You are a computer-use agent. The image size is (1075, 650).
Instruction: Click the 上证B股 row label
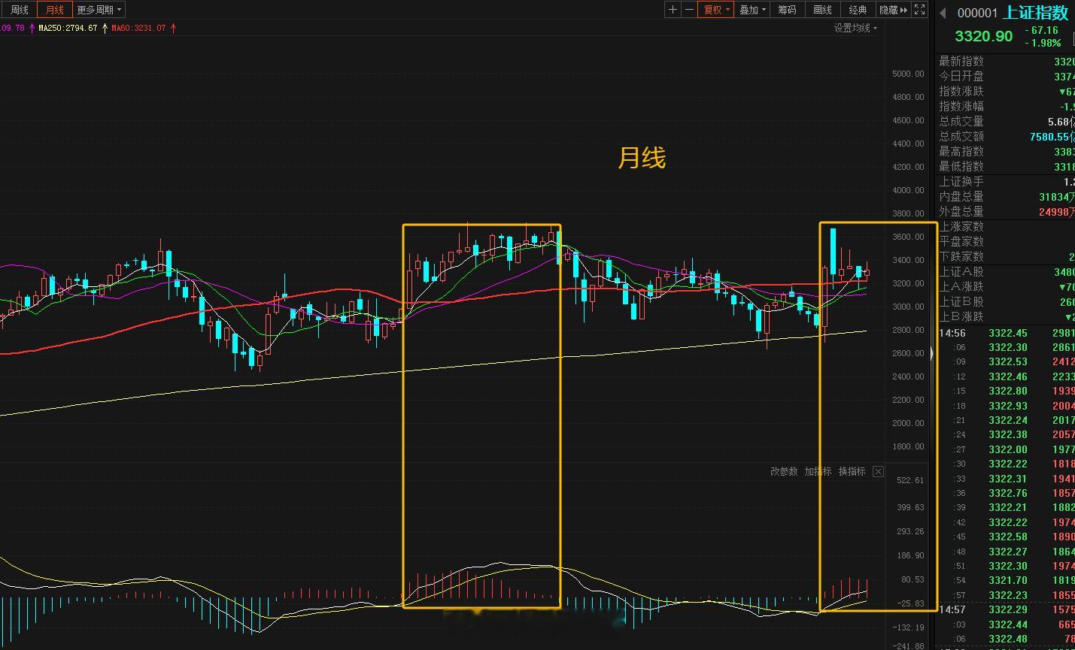(961, 301)
